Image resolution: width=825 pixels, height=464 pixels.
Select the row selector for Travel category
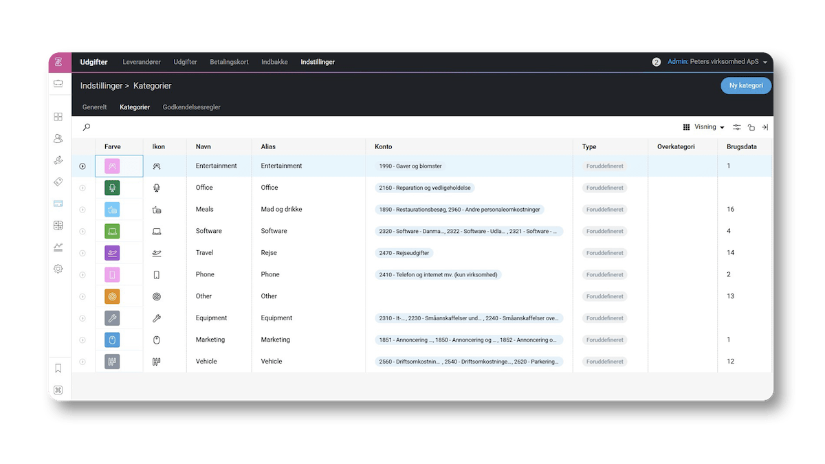pos(82,253)
